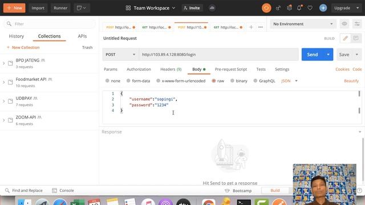The width and height of the screenshot is (365, 205).
Task: Open the Trash link
Action: click(x=87, y=47)
